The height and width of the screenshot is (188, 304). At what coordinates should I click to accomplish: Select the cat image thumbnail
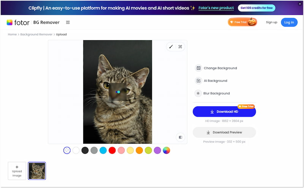37,171
